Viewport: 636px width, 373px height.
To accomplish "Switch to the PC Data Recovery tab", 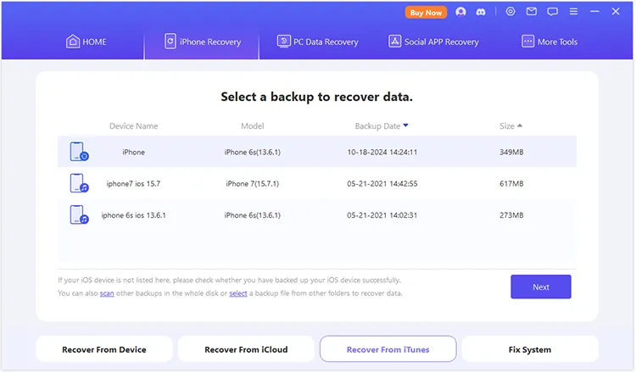I will [318, 42].
